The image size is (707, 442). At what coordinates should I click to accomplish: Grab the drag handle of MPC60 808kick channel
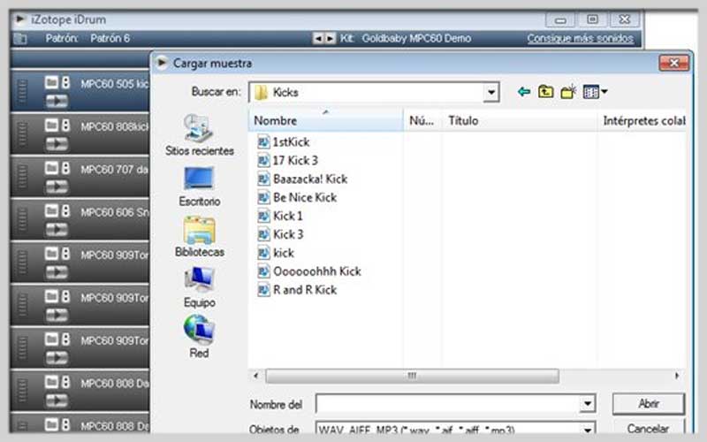pyautogui.click(x=22, y=134)
